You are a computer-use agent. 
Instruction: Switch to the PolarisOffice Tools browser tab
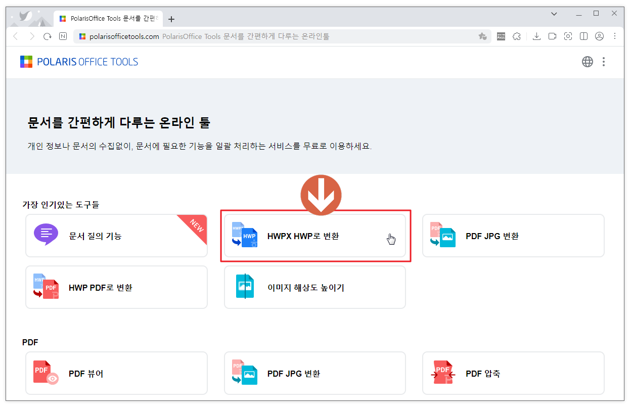(108, 19)
